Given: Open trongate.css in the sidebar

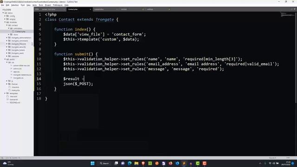Looking at the screenshot, I should pos(19,78).
